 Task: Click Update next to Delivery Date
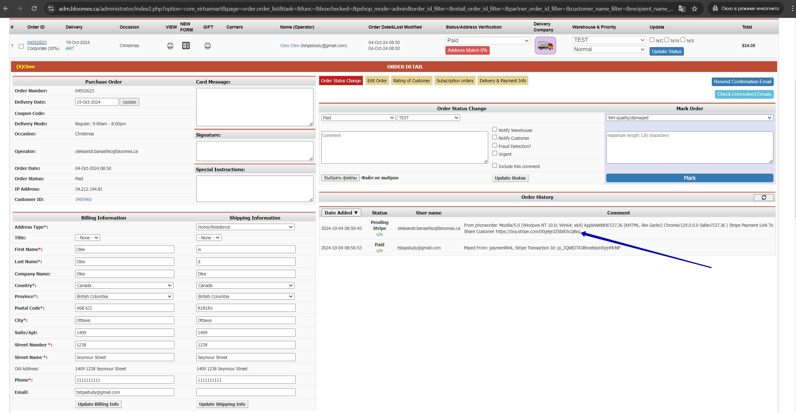(129, 102)
